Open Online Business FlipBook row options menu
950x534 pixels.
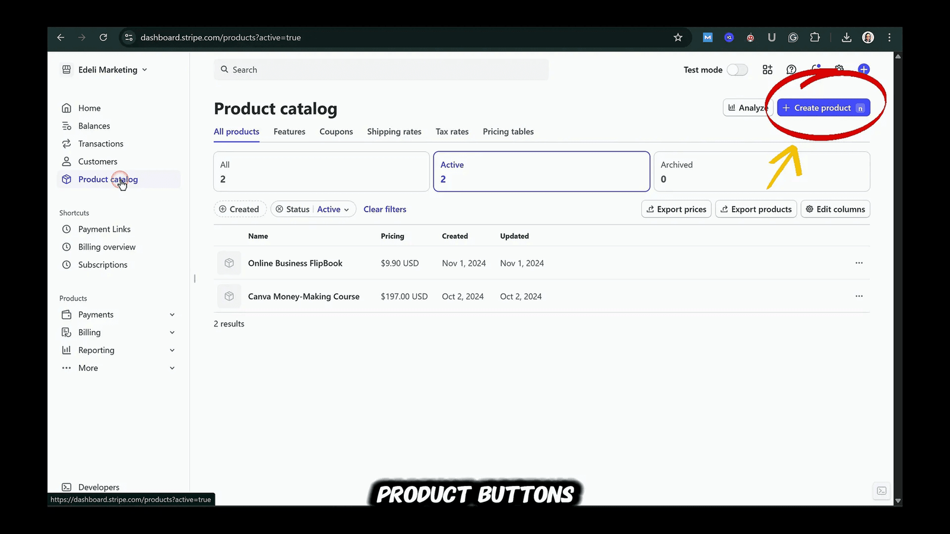click(x=859, y=263)
